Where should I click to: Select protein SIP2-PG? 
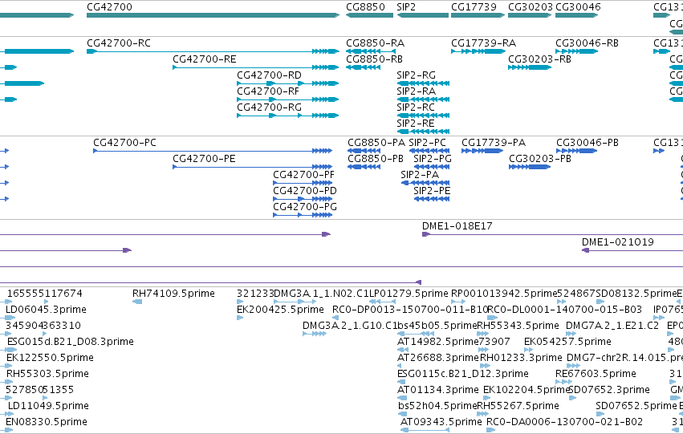[x=432, y=167]
